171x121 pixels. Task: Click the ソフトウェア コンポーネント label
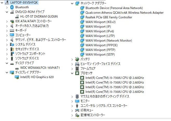point(30,54)
